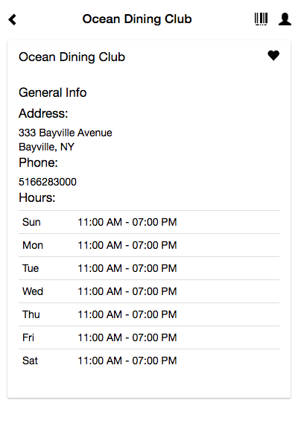Open the barcode scanner icon
The image size is (298, 447).
[261, 19]
